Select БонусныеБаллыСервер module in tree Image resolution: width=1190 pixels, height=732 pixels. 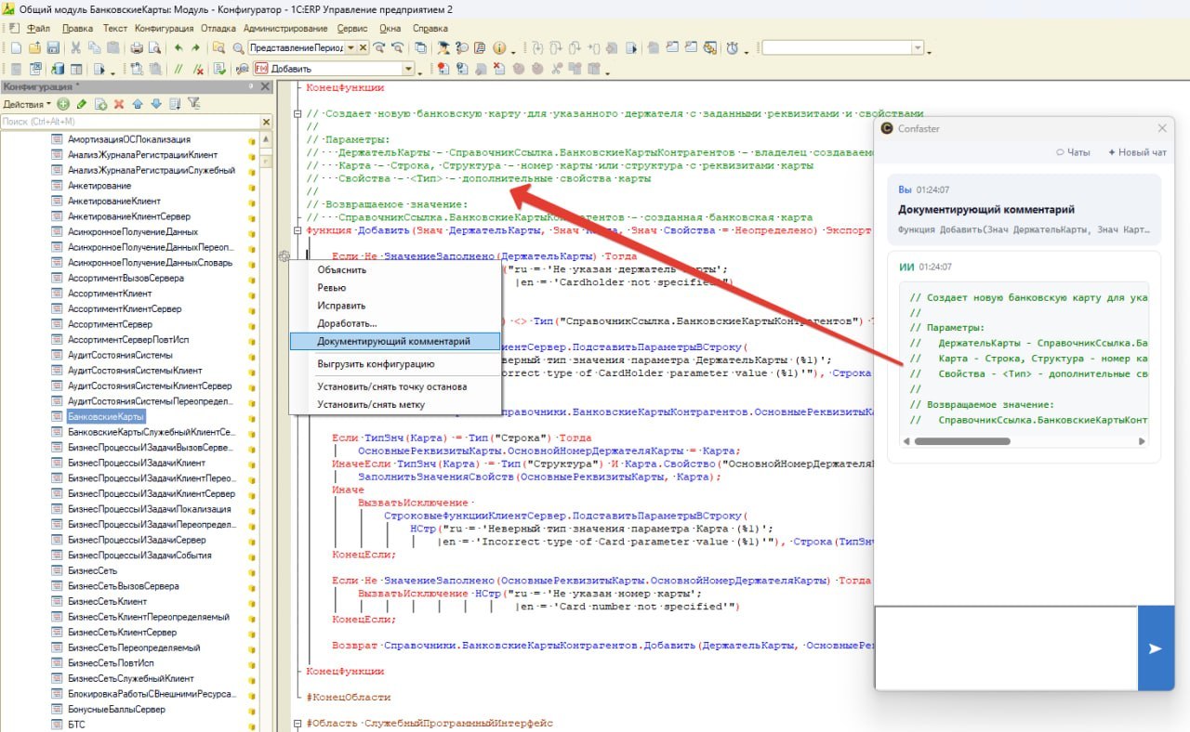point(116,709)
